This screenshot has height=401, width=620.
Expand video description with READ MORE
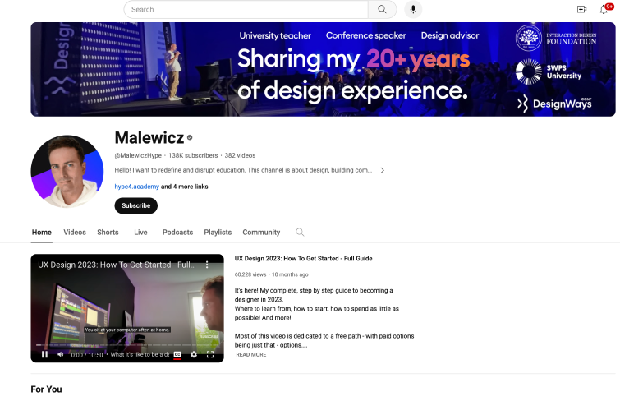point(251,354)
